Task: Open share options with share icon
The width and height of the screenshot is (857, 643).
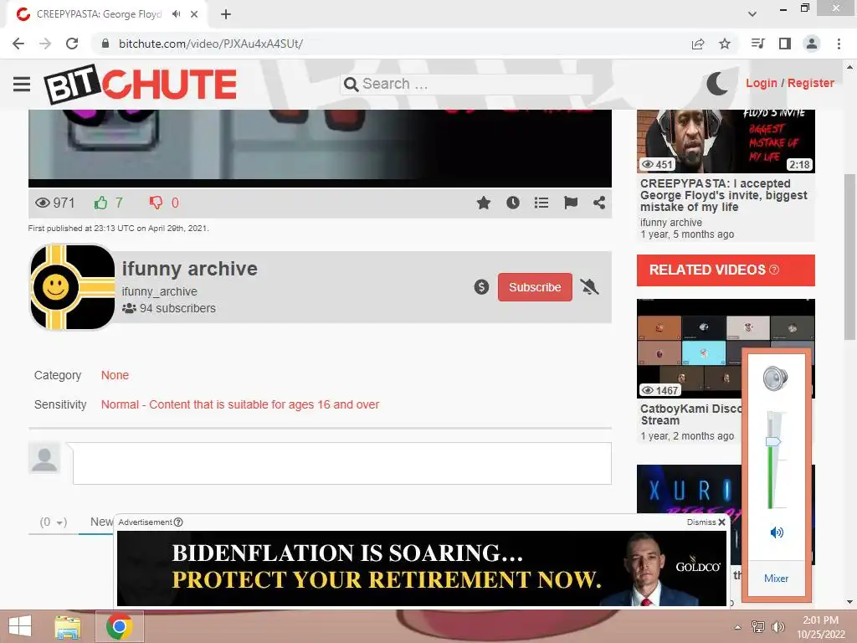Action: click(x=599, y=203)
